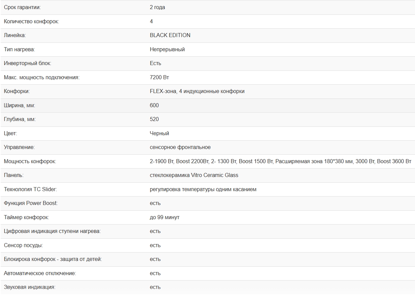Viewport: 415px width, 295px height.
Task: Click the 'Непрерывный' heating type value
Action: (x=167, y=50)
